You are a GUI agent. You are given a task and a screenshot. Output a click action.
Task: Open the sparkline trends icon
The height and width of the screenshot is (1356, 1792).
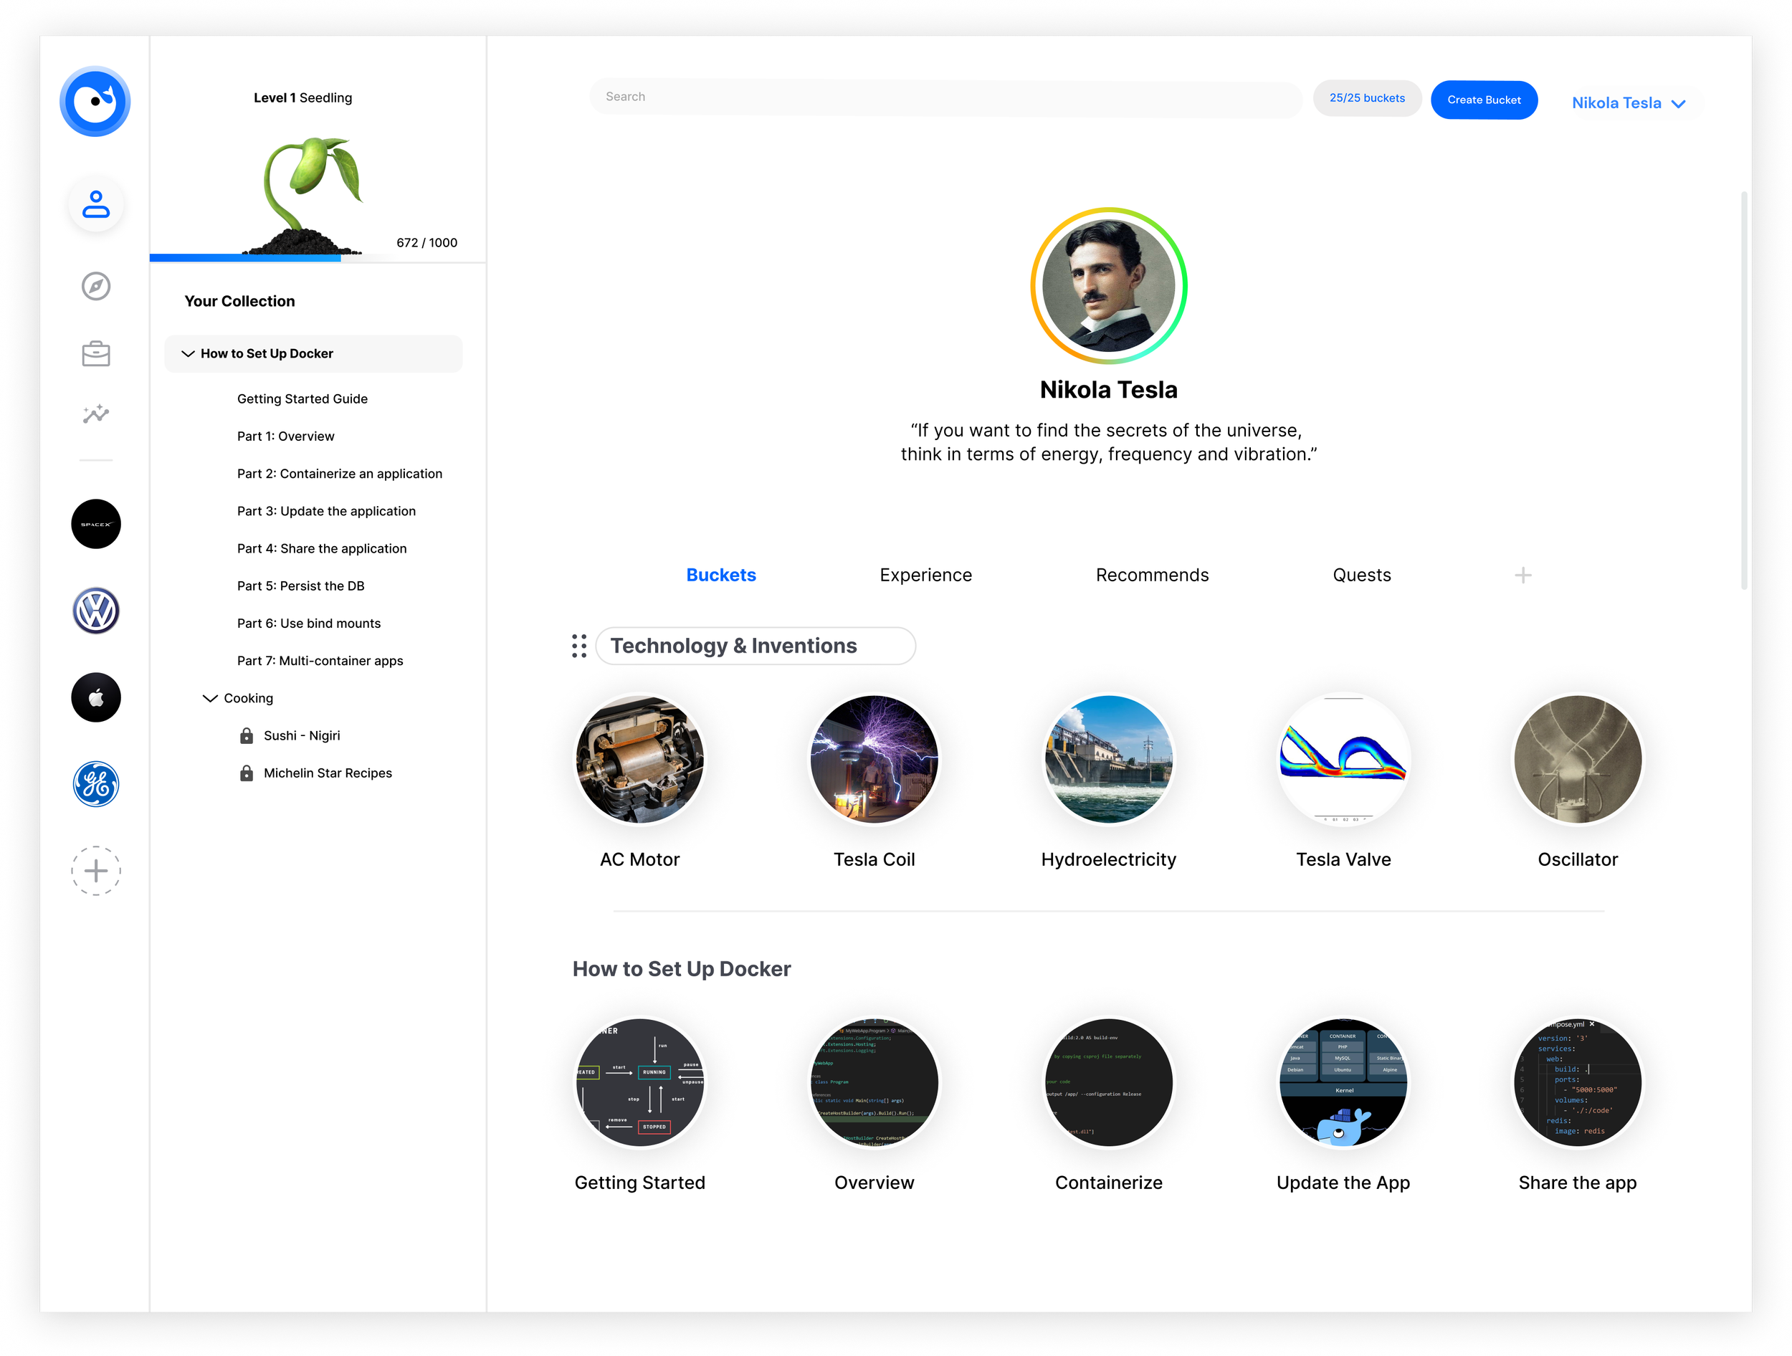click(95, 414)
